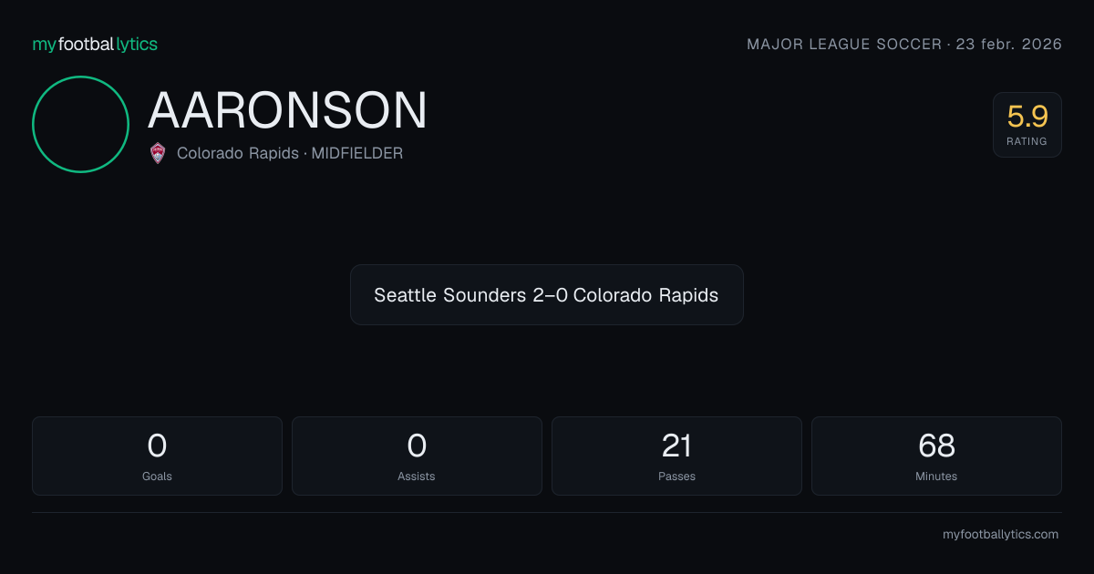
Task: Open the myfootballytics logo at top left
Action: click(95, 44)
